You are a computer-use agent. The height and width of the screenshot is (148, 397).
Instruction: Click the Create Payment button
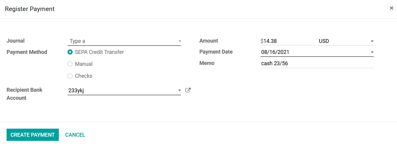[x=33, y=135]
